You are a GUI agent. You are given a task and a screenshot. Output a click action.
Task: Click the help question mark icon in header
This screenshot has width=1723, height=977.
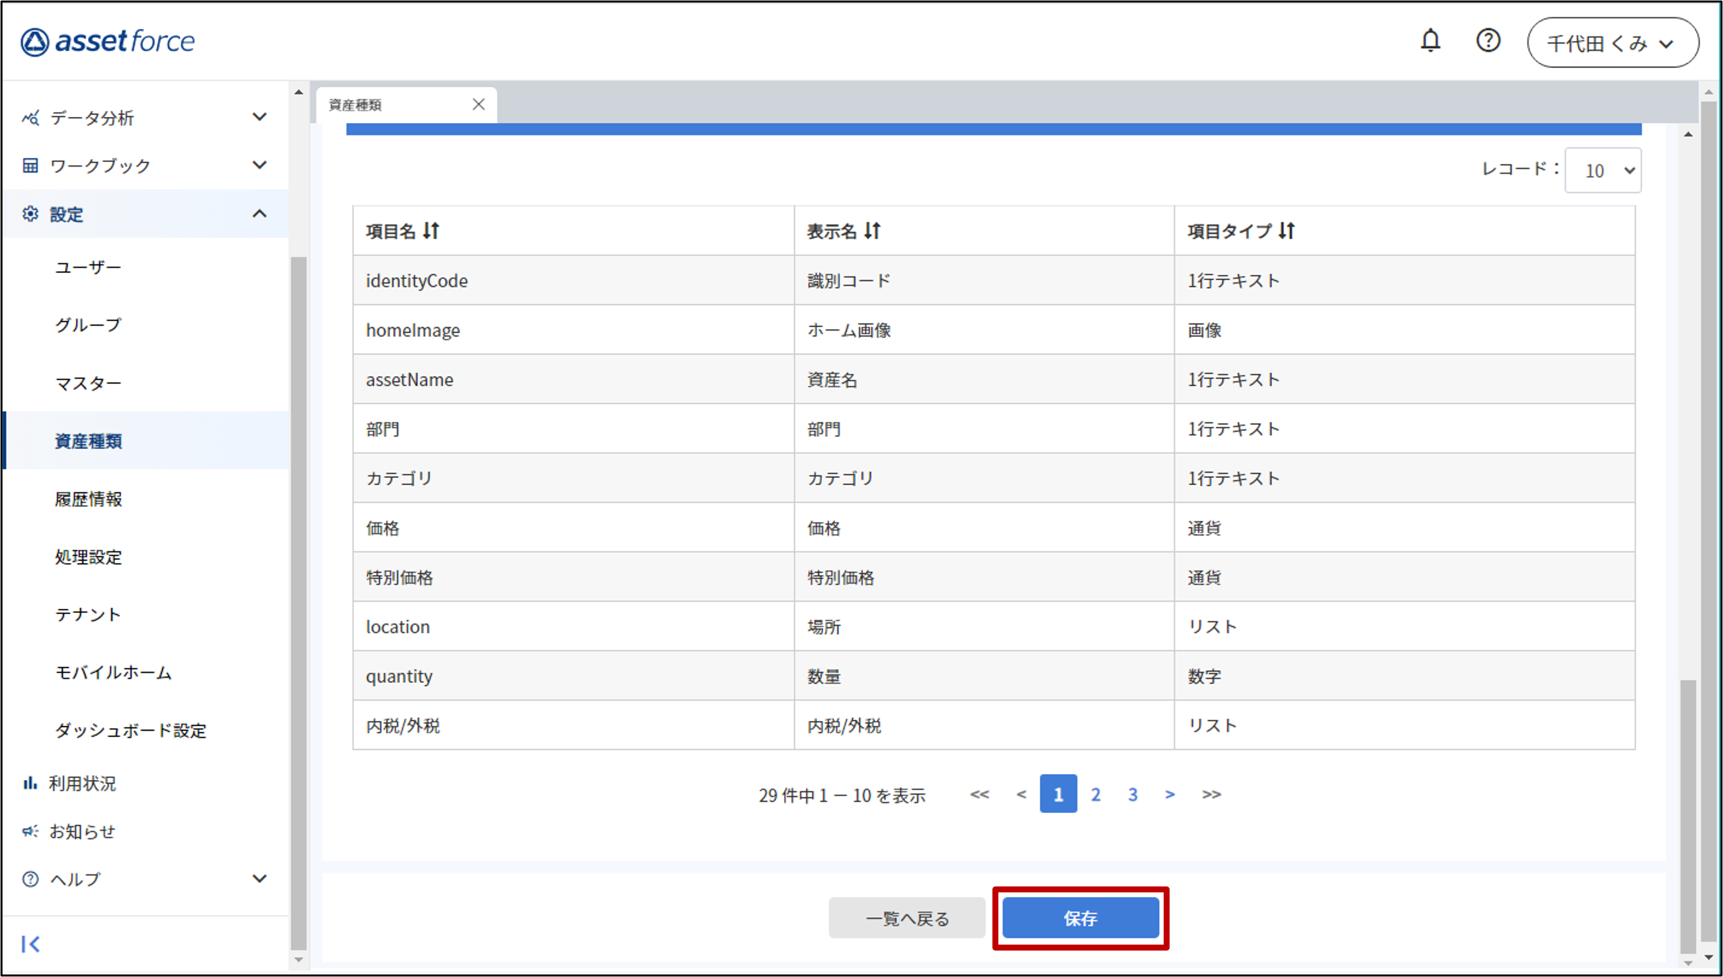tap(1488, 41)
